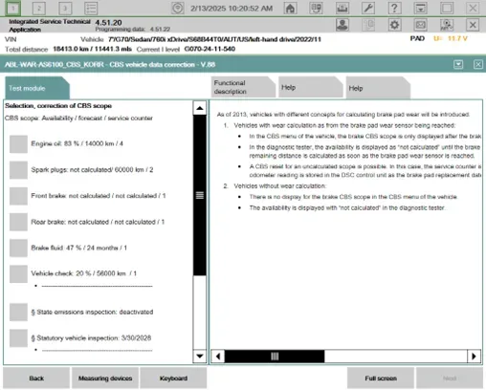Image resolution: width=486 pixels, height=390 pixels.
Task: Click the user profile icon
Action: [342, 25]
